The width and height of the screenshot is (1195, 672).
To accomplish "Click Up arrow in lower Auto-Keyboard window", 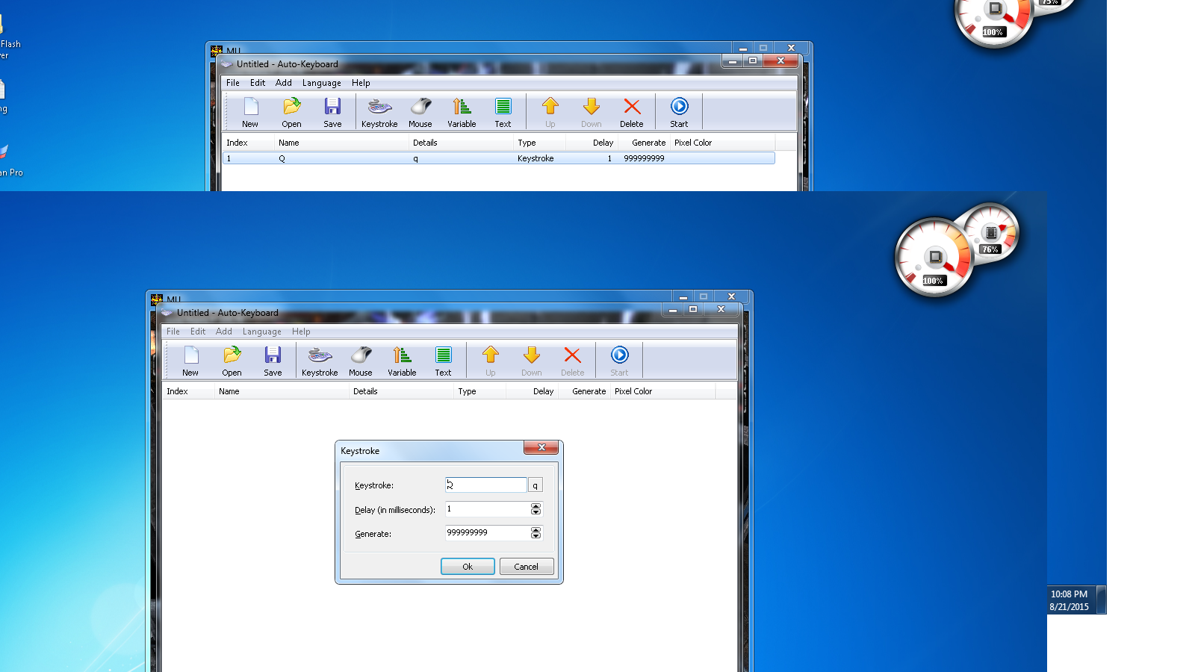I will pyautogui.click(x=491, y=361).
